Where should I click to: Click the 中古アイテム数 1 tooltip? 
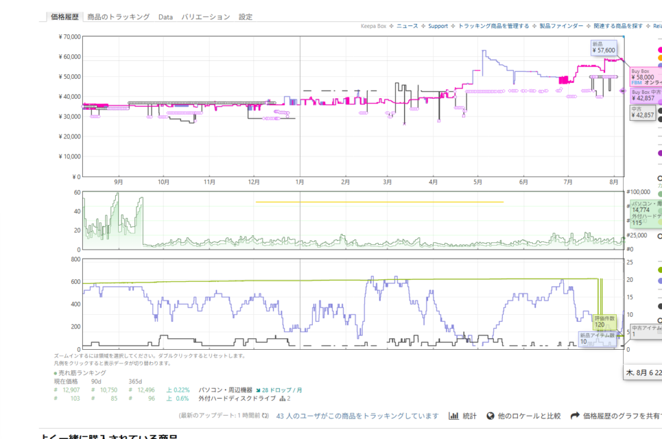pos(646,331)
